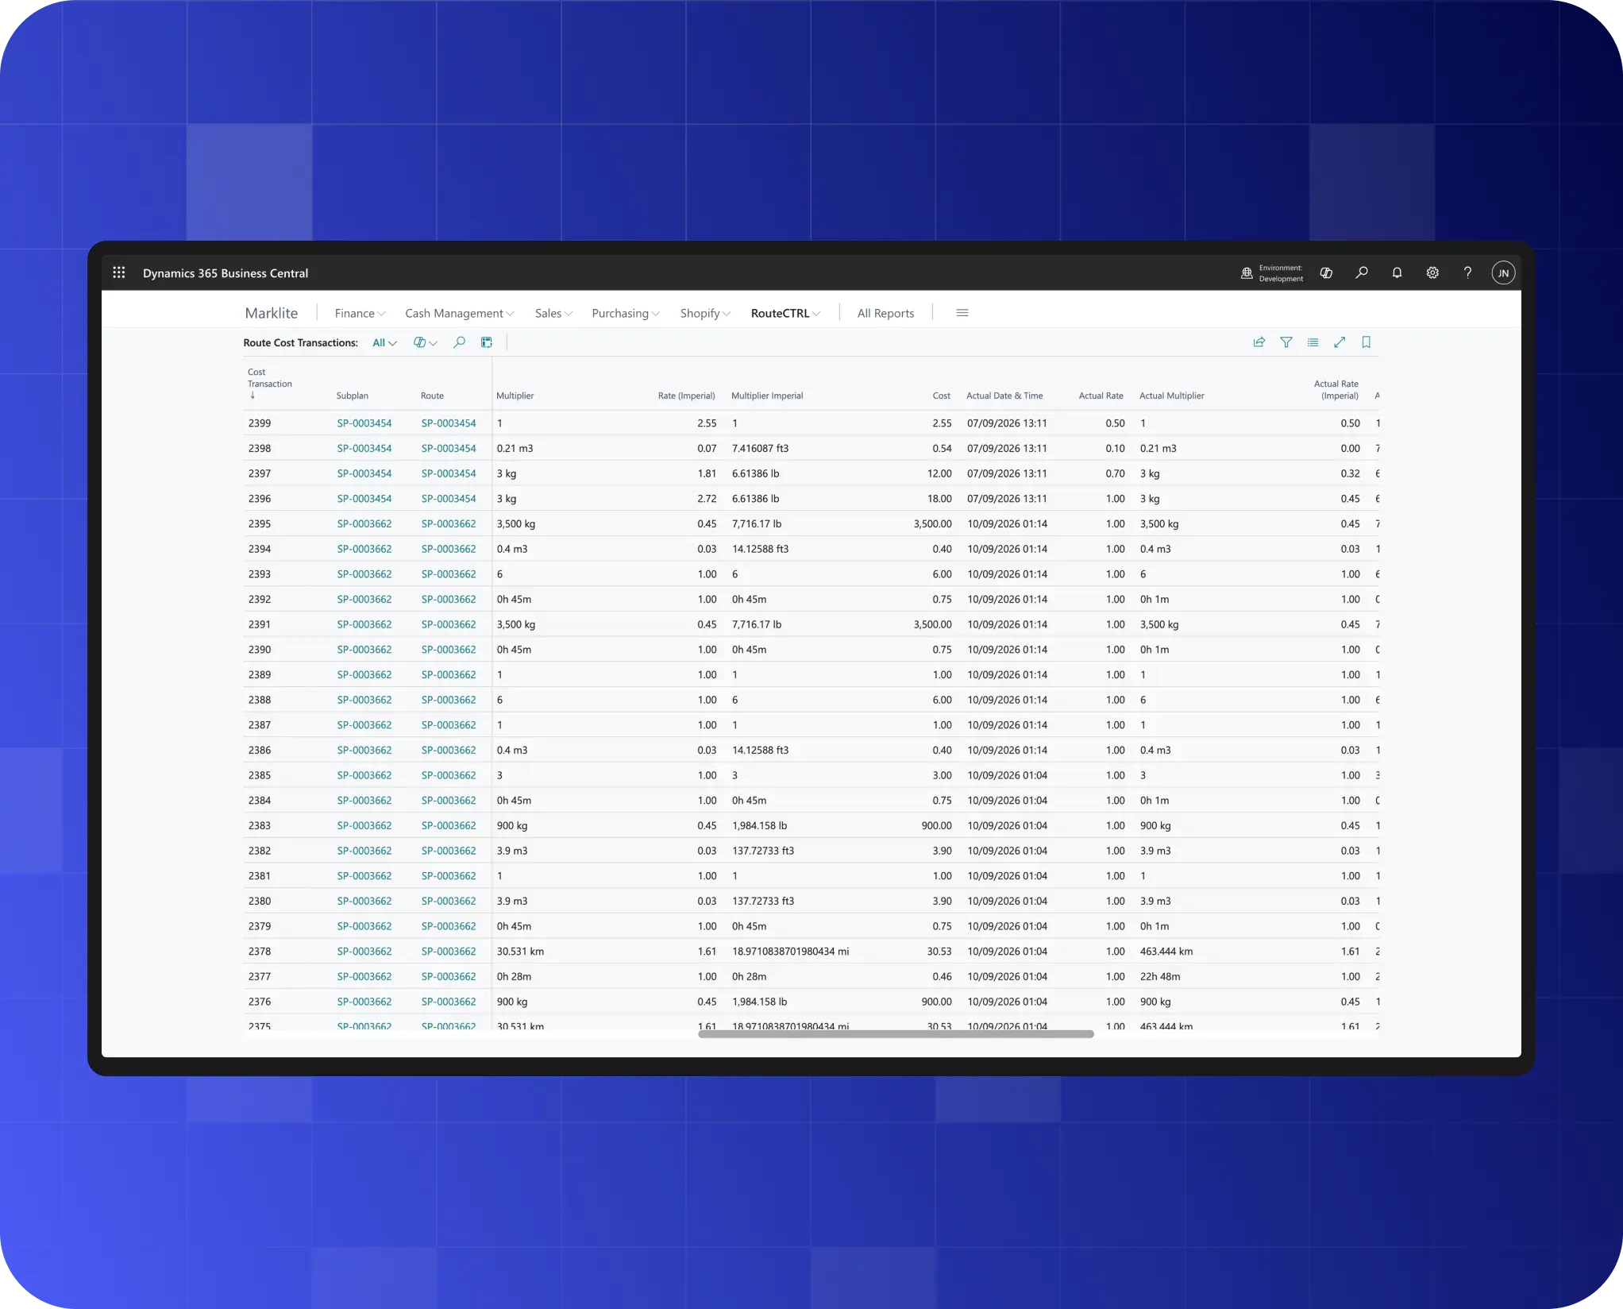Expand the Purchasing menu
Image resolution: width=1623 pixels, height=1309 pixels.
pyautogui.click(x=626, y=313)
